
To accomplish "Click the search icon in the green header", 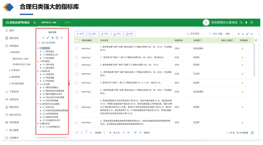I will (241, 22).
